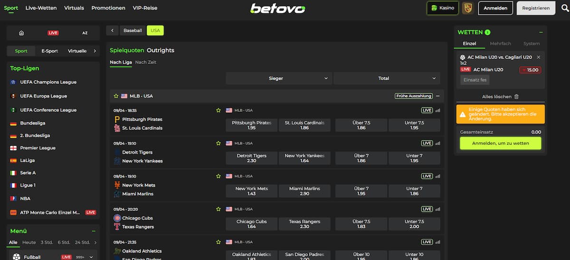Switch betslip to Mehrfach tab

point(500,44)
